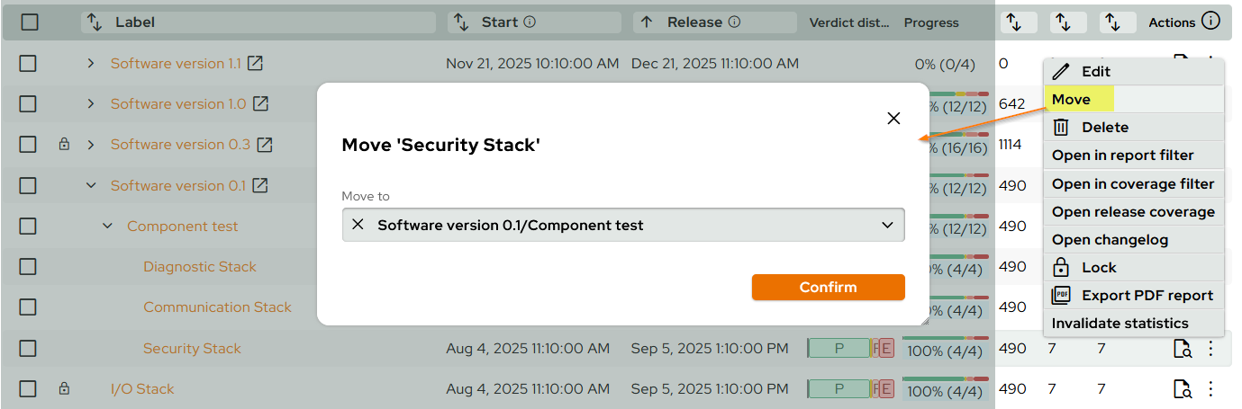Open the Move to dropdown list

[886, 225]
